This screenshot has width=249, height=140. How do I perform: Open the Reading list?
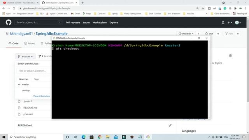240,14
